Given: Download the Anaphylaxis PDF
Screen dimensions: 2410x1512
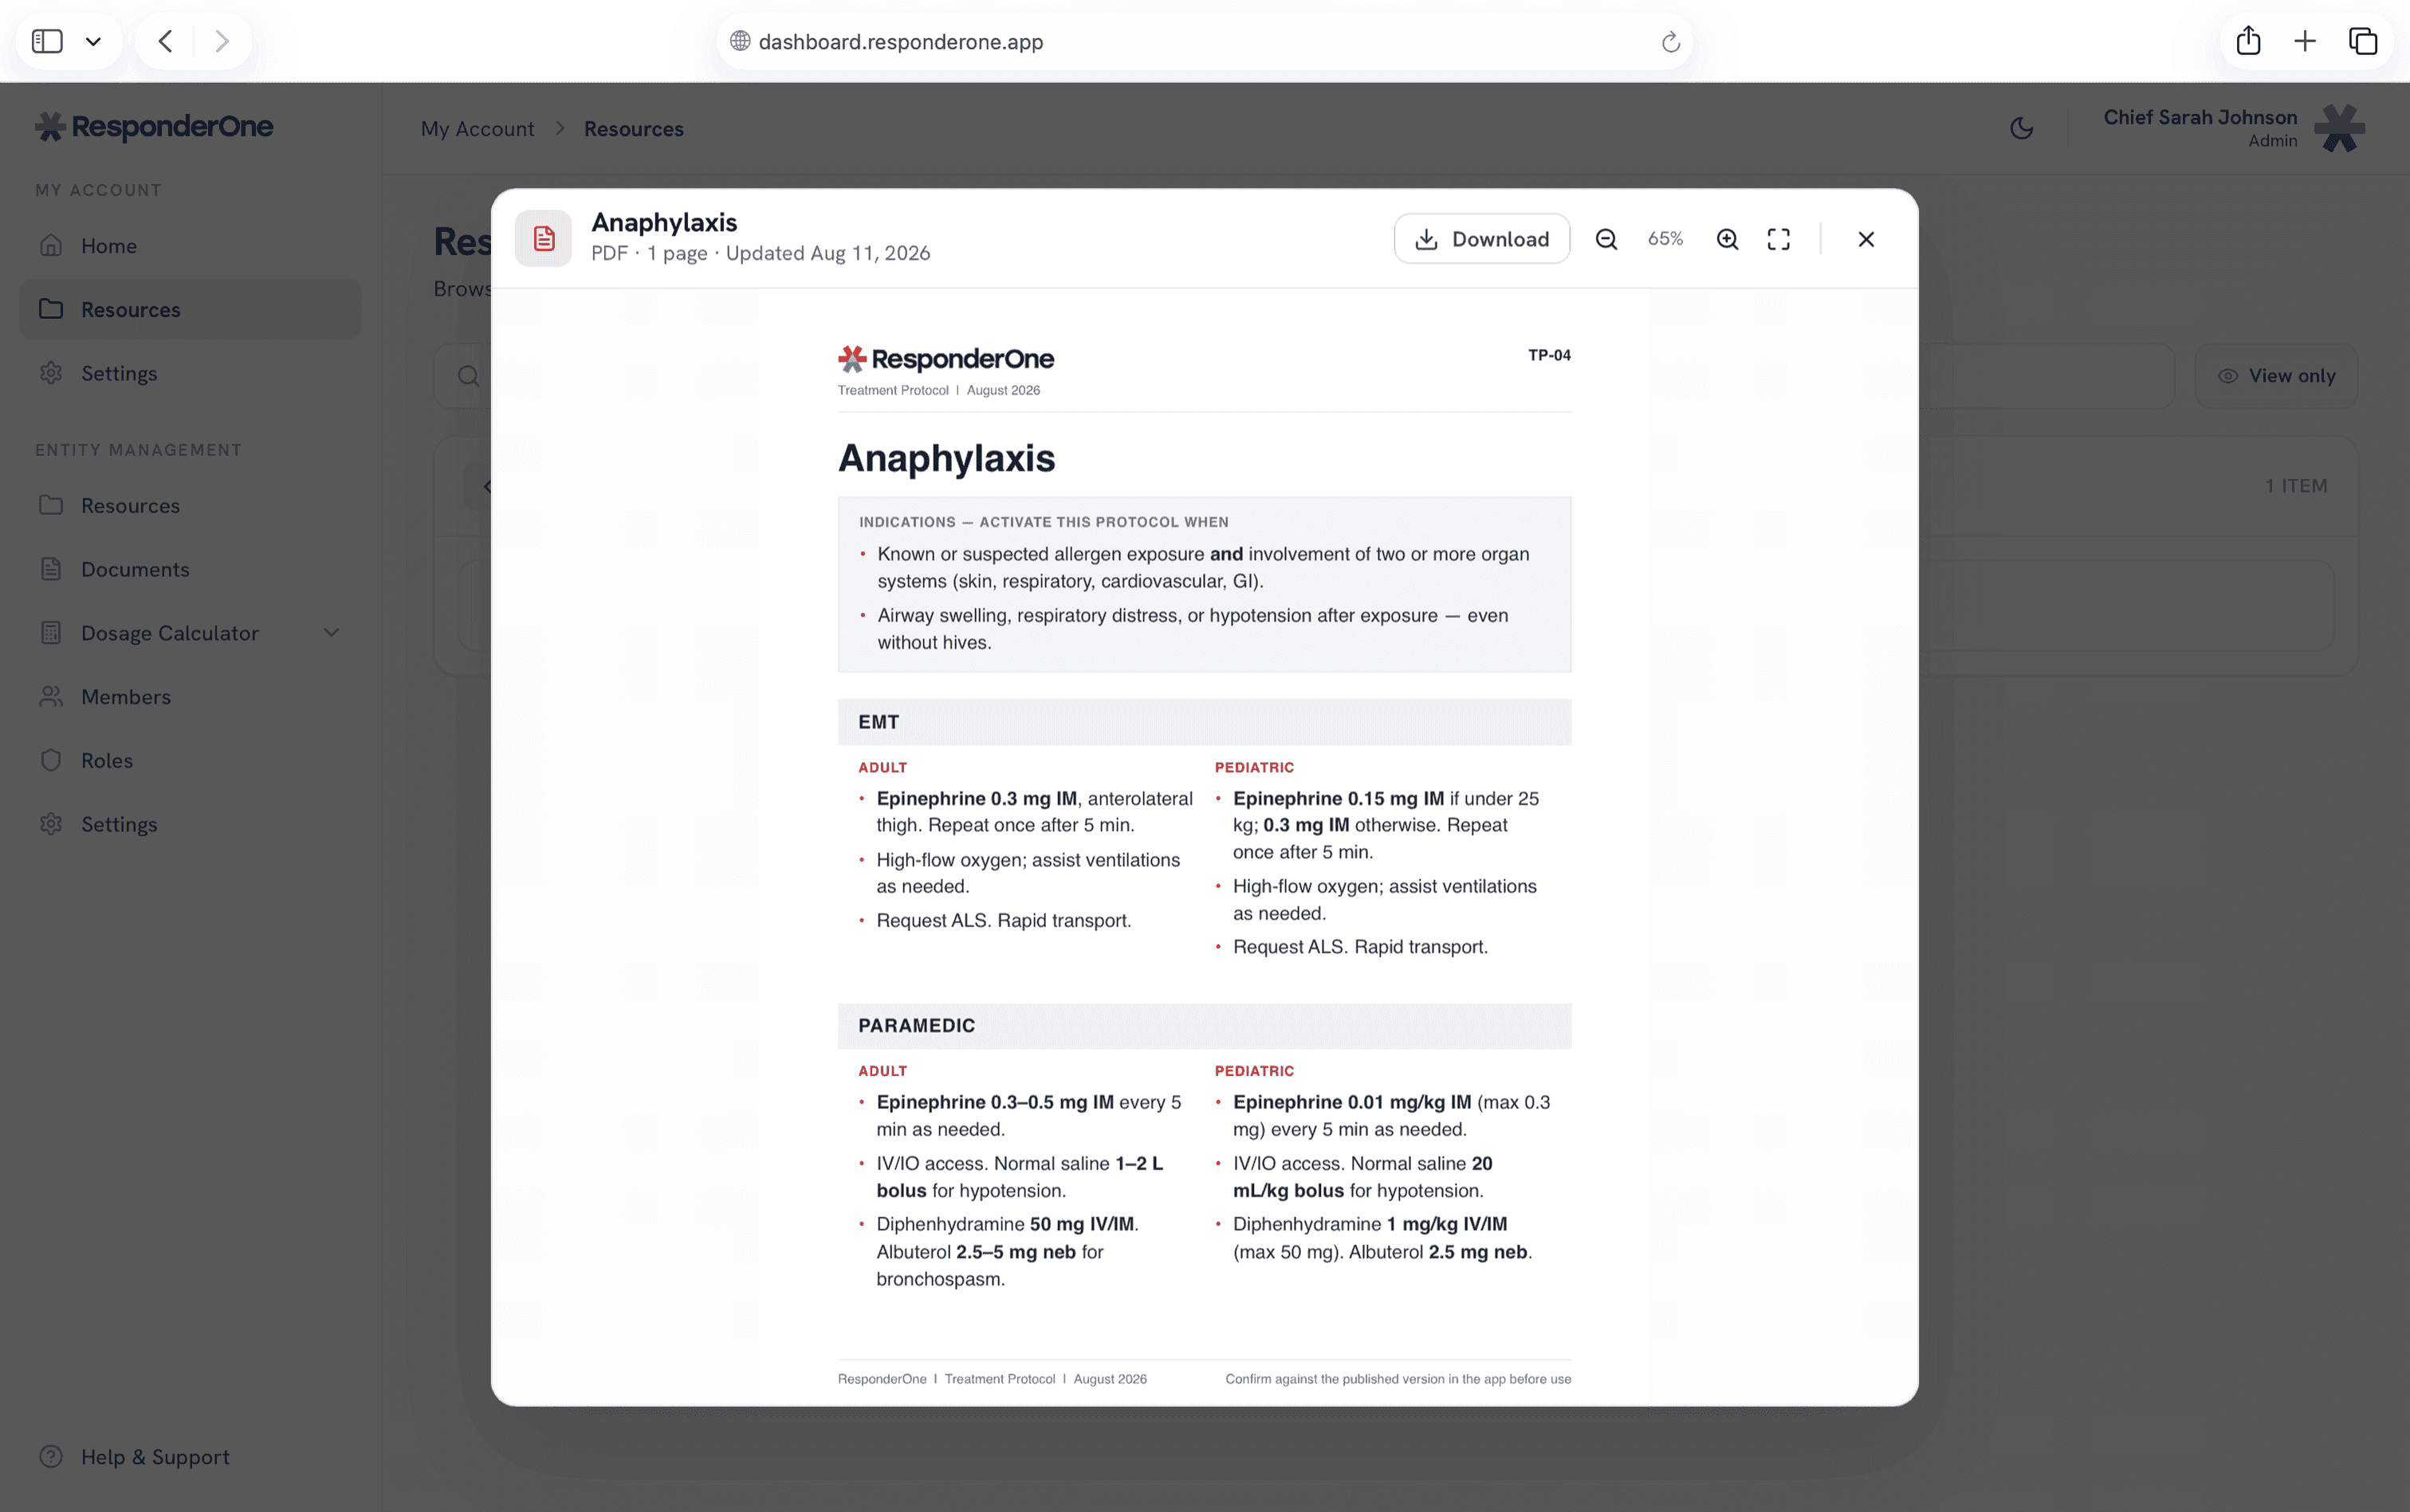Looking at the screenshot, I should point(1481,239).
